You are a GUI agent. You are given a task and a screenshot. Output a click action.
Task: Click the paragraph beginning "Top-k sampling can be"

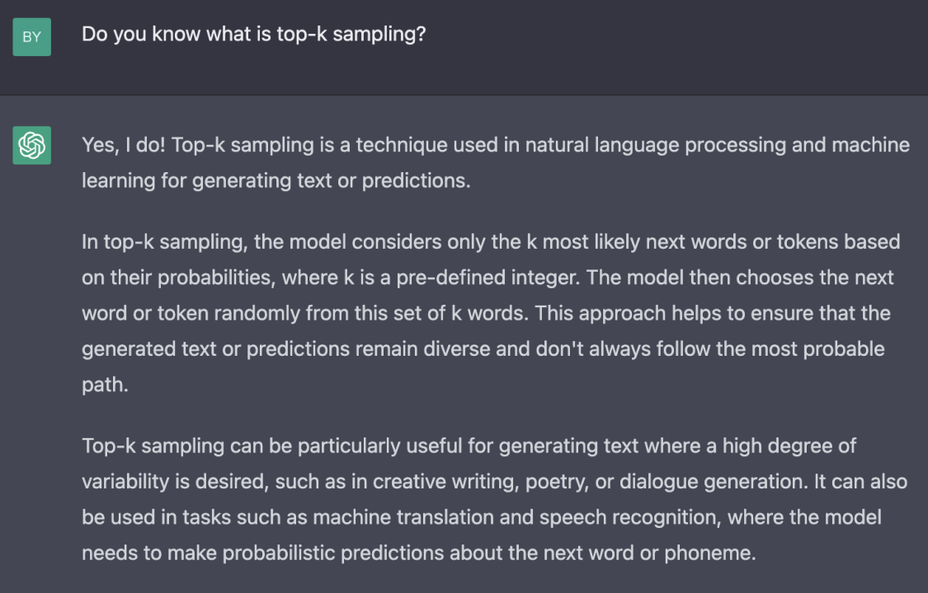[493, 499]
